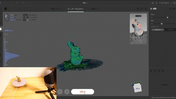Select テクスチャ scan mode
The image size is (176, 99).
pos(170,30)
